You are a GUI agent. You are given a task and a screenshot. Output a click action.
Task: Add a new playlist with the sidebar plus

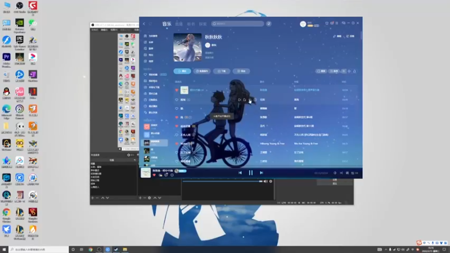pos(161,120)
